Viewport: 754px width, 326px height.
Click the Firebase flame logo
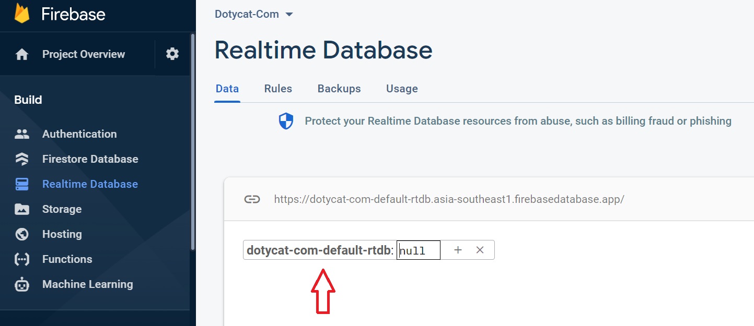coord(22,14)
